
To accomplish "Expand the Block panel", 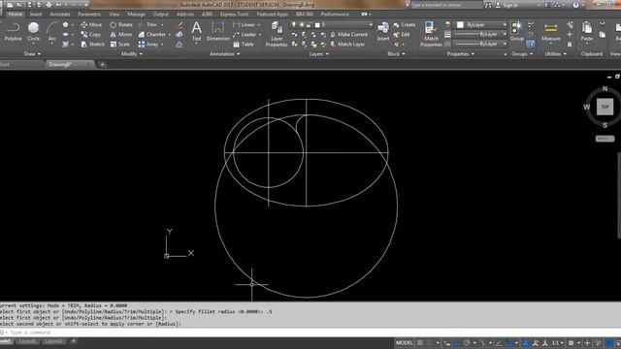I will pyautogui.click(x=396, y=54).
